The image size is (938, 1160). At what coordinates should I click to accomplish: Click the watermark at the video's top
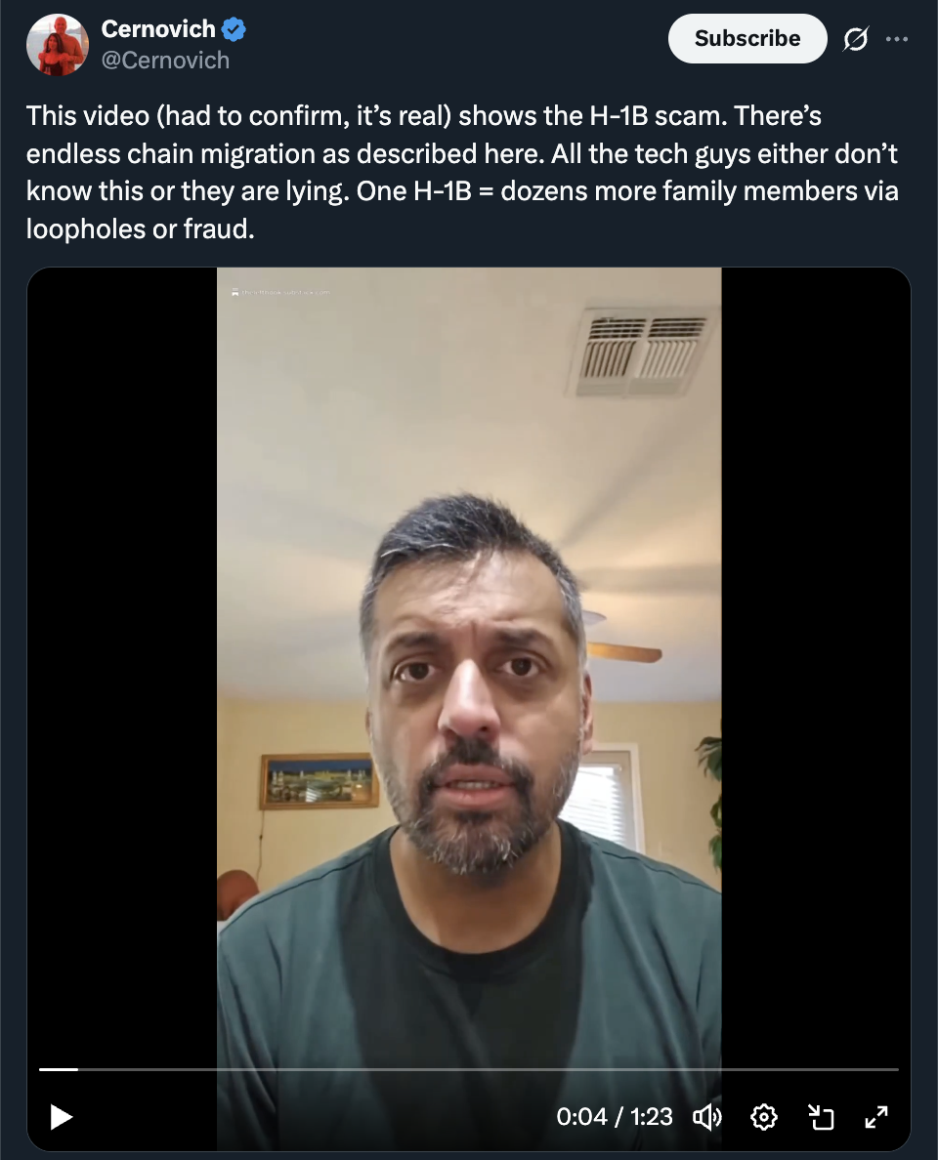click(x=281, y=292)
